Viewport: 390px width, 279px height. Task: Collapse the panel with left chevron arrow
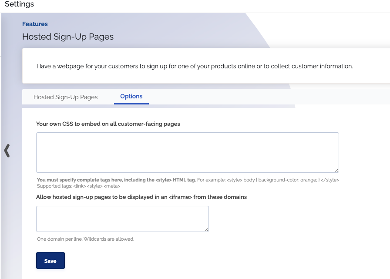(7, 151)
